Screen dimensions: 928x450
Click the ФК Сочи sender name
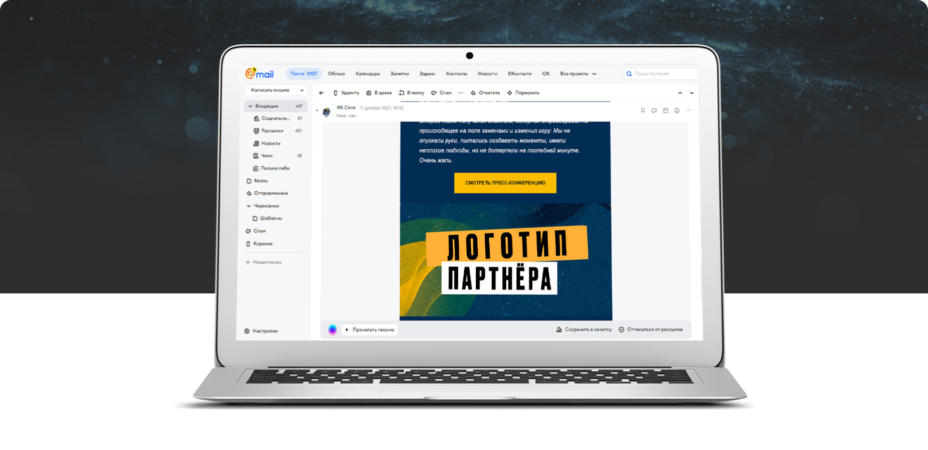346,108
